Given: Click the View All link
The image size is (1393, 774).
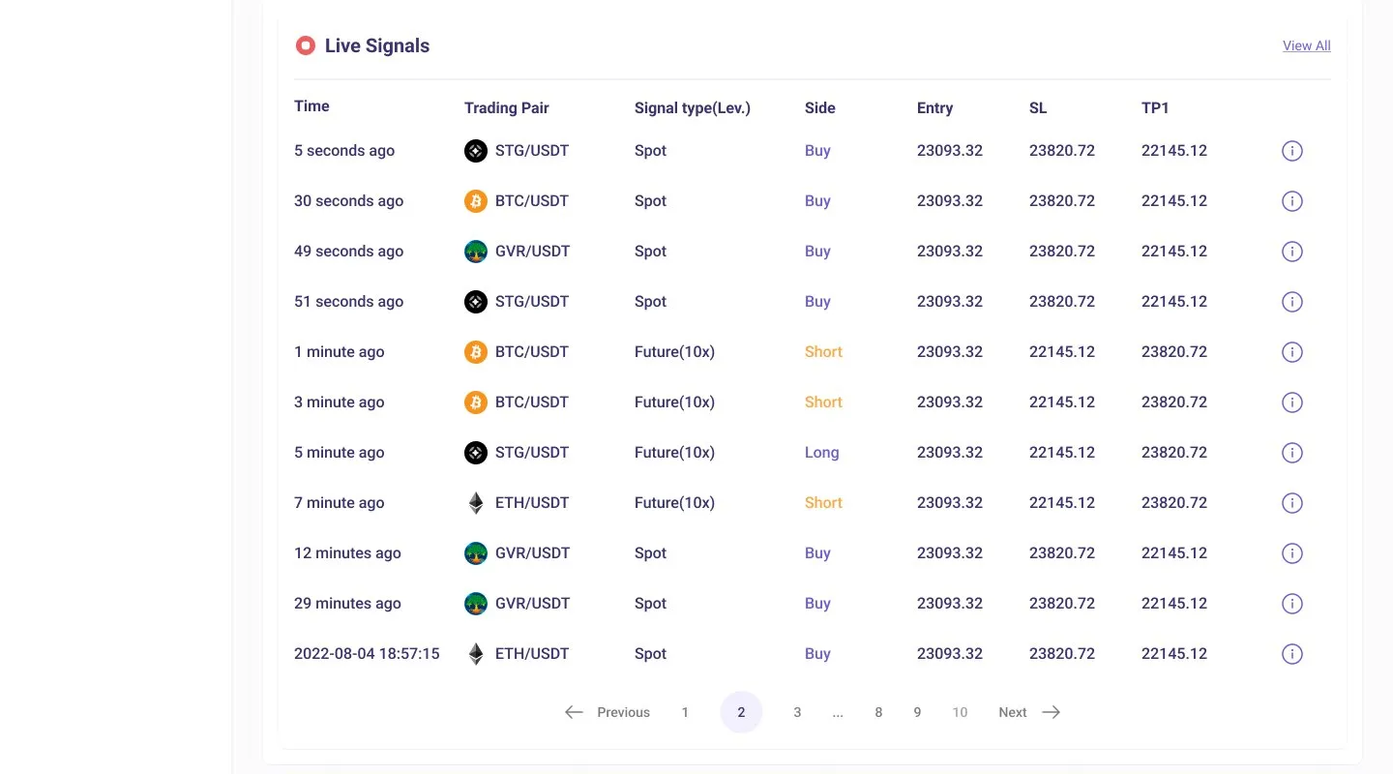Looking at the screenshot, I should tap(1306, 45).
